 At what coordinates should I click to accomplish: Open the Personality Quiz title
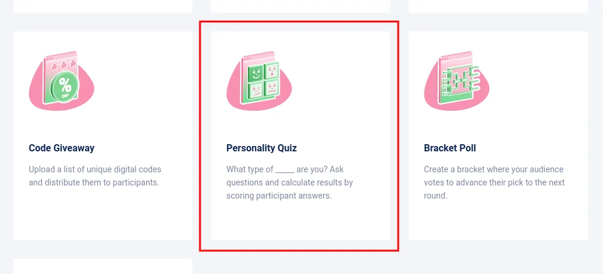tap(262, 148)
